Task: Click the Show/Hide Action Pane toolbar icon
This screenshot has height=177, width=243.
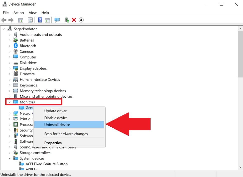Action: (x=47, y=20)
